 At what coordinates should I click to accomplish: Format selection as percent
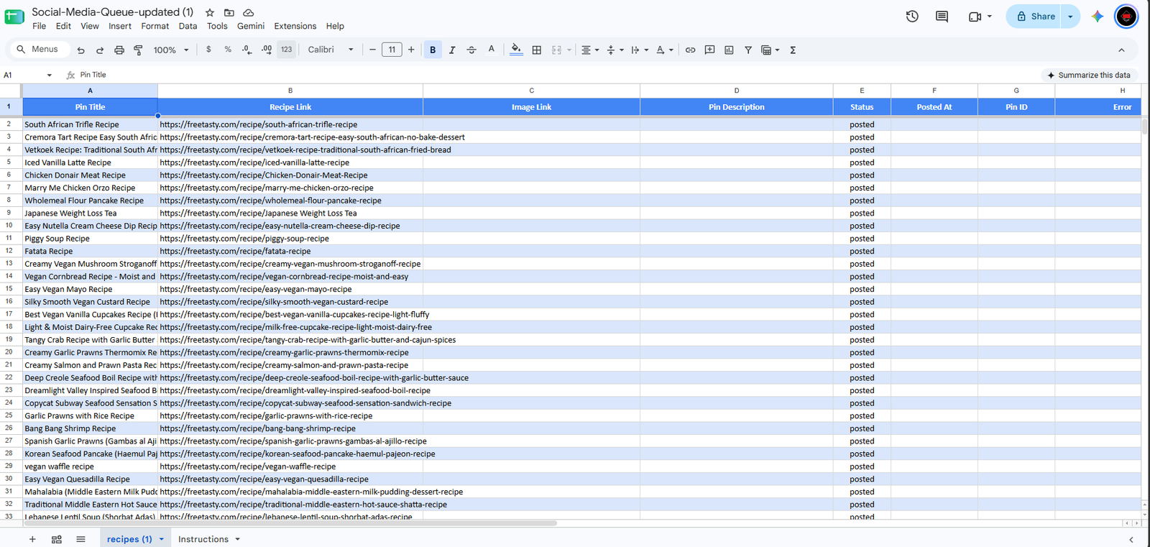[228, 50]
